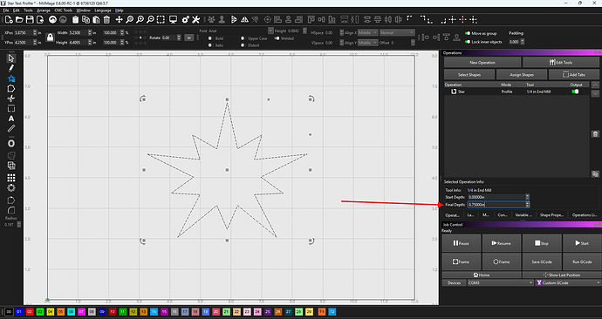602x319 pixels.
Task: Select the Polygon tool in the left toolbar
Action: point(11,89)
